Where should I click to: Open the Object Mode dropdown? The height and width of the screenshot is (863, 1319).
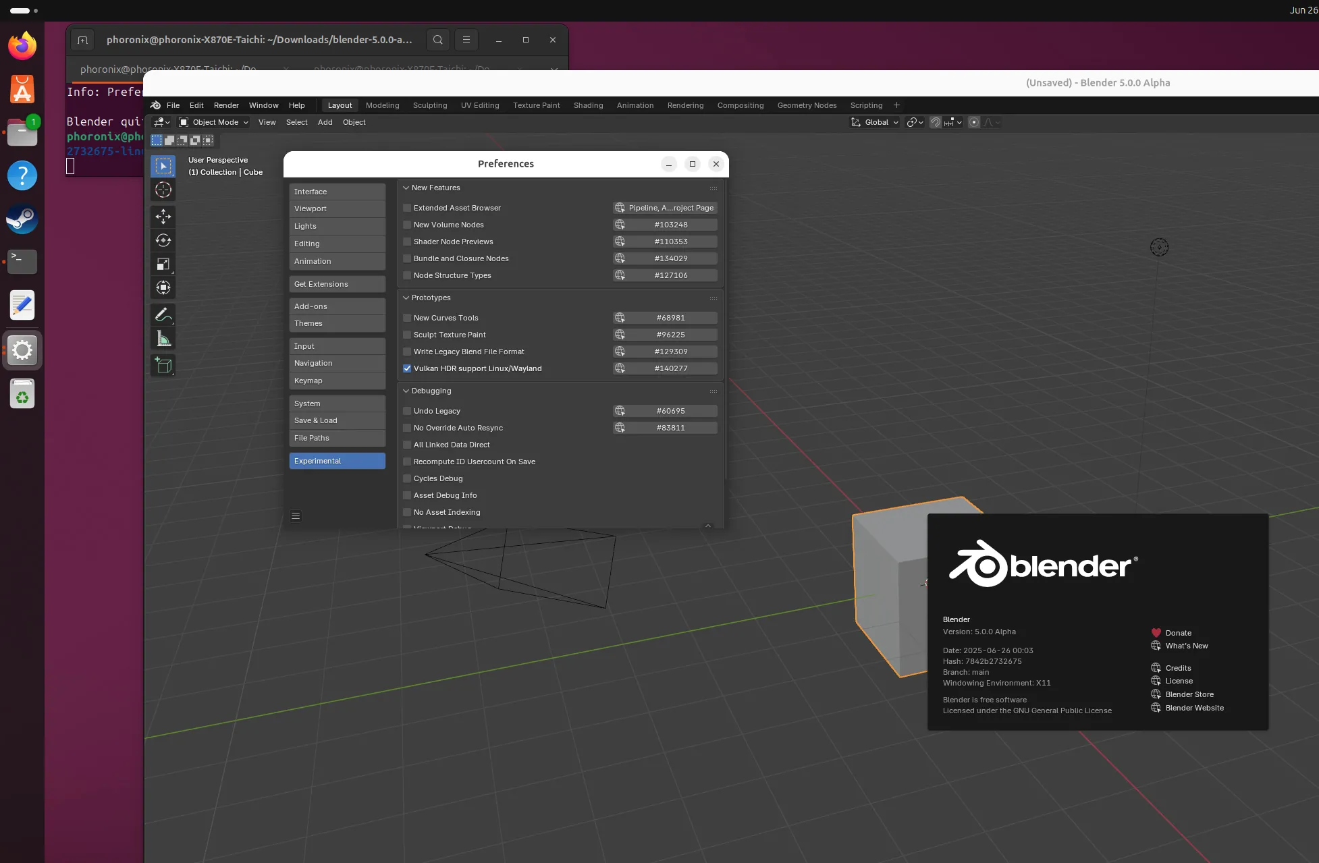[214, 122]
